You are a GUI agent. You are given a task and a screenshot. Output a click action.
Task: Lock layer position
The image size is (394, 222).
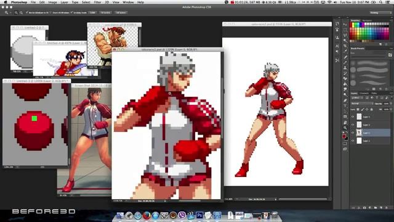(x=367, y=110)
